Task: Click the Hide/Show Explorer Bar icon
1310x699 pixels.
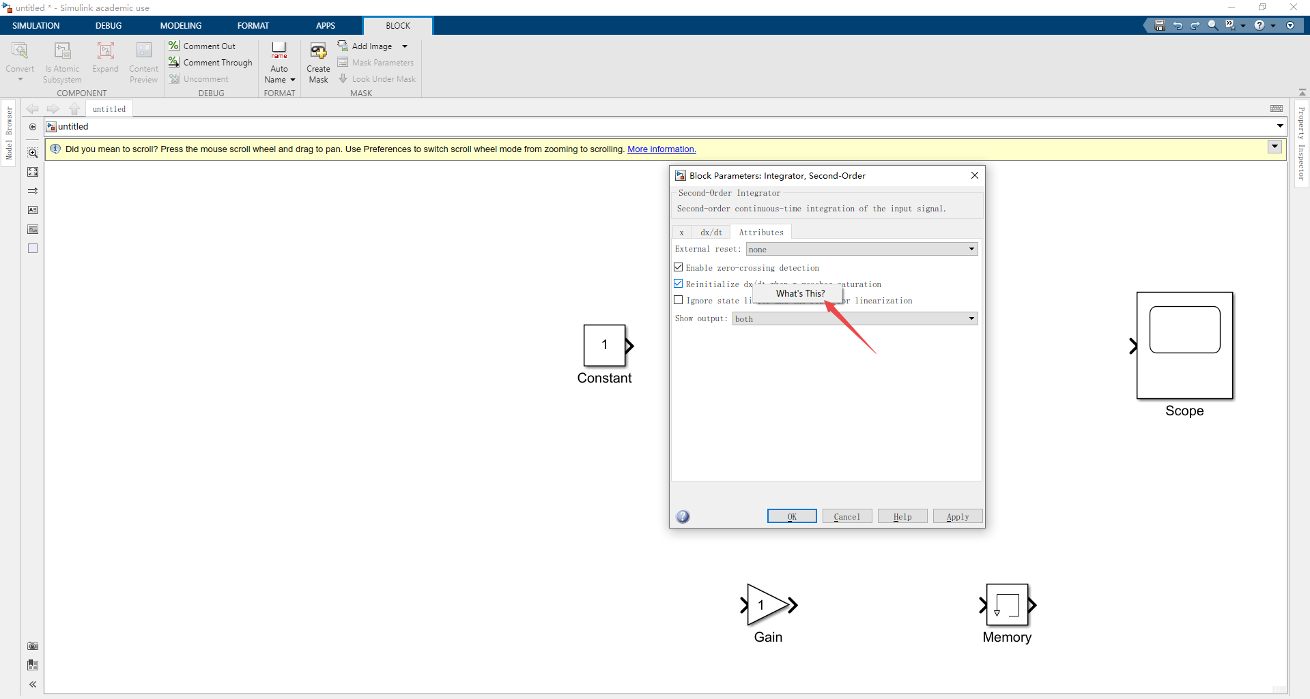Action: pos(33,127)
